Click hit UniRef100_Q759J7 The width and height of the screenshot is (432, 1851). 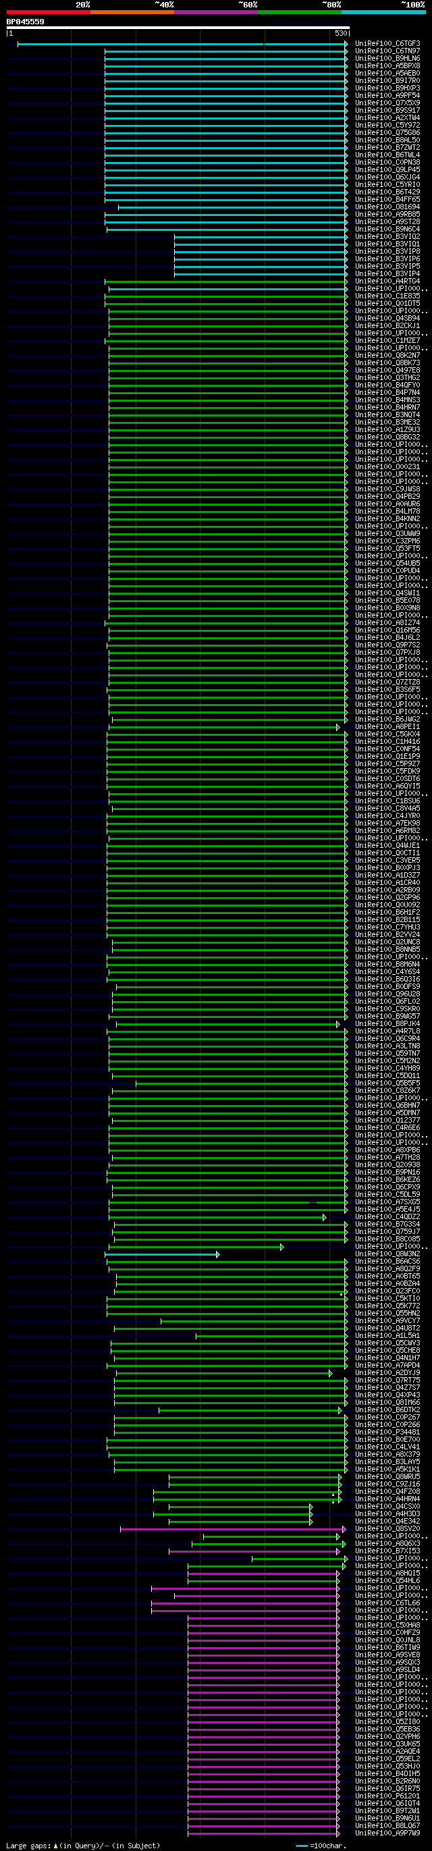point(387,1233)
